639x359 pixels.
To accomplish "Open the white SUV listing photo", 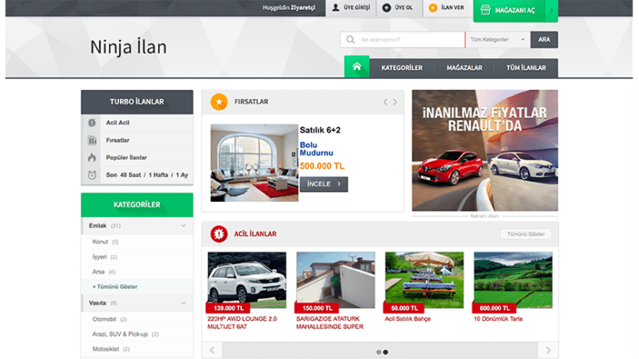I will (x=247, y=280).
